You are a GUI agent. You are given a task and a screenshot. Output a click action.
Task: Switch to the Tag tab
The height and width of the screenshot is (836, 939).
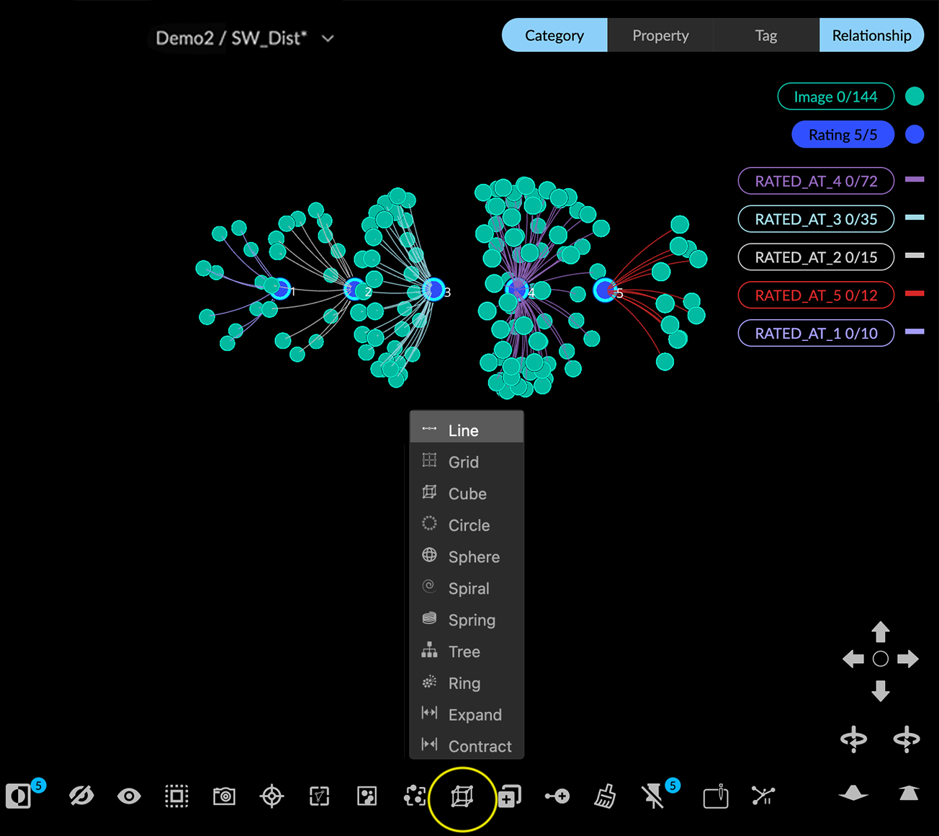click(x=765, y=35)
